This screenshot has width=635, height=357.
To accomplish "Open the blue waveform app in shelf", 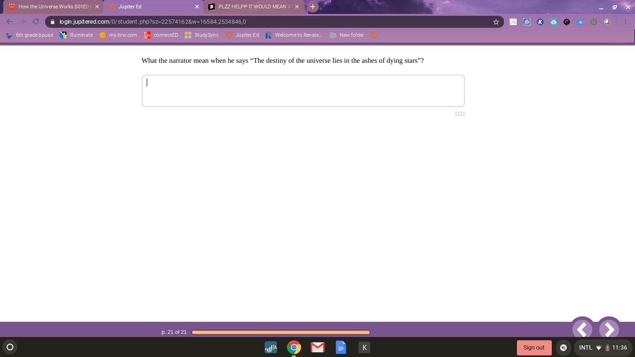I will tap(271, 347).
